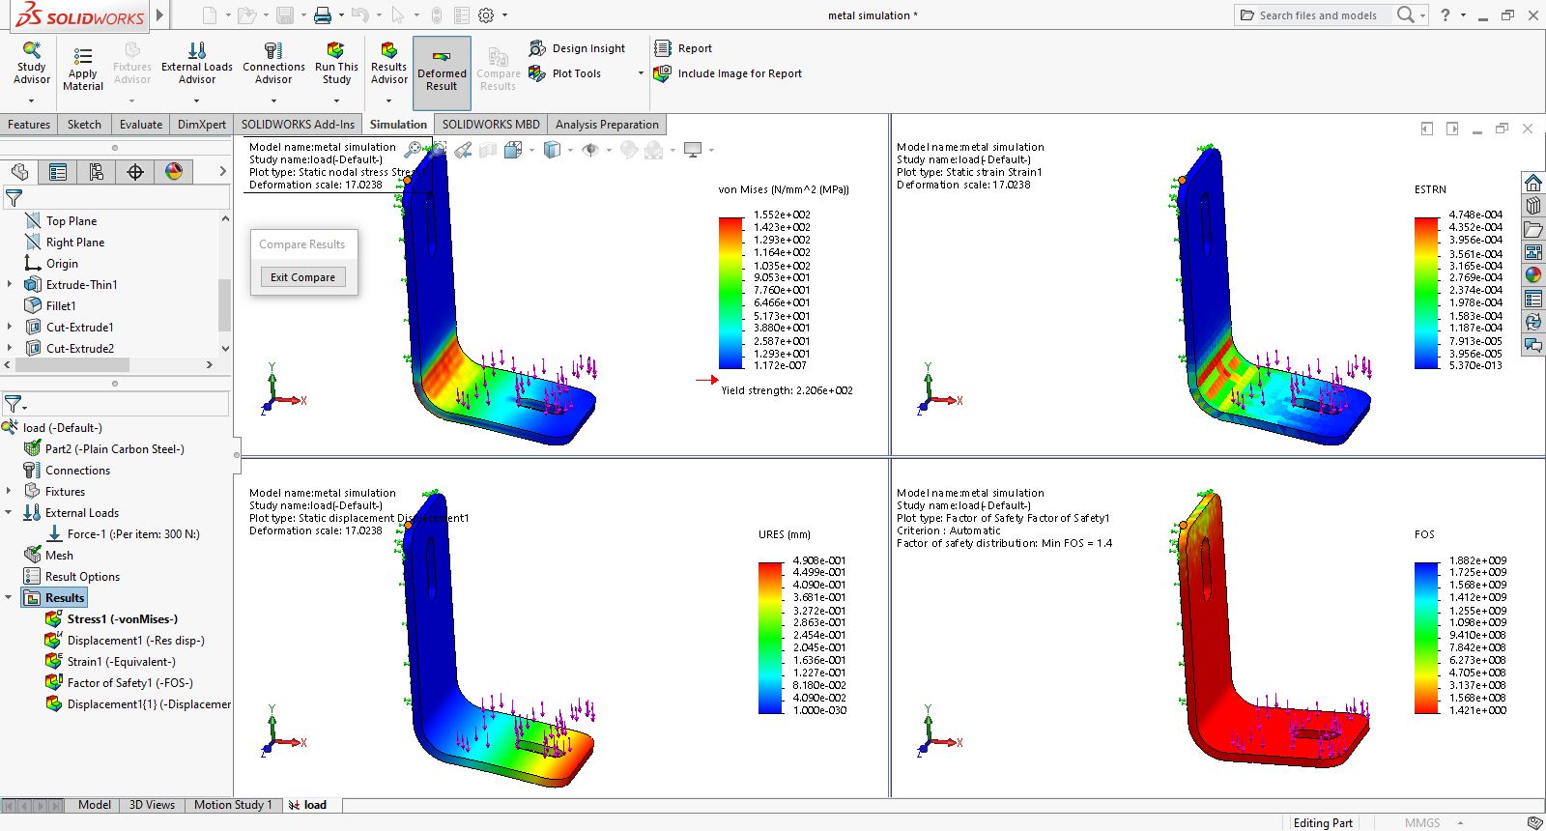Click Include Image for Report

(x=729, y=73)
